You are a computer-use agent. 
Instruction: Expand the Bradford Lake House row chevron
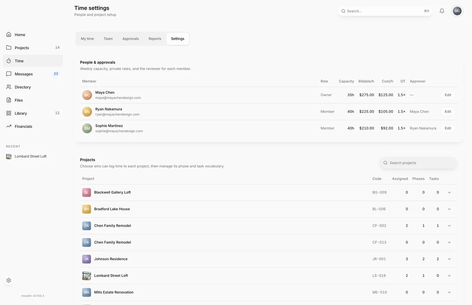(449, 209)
